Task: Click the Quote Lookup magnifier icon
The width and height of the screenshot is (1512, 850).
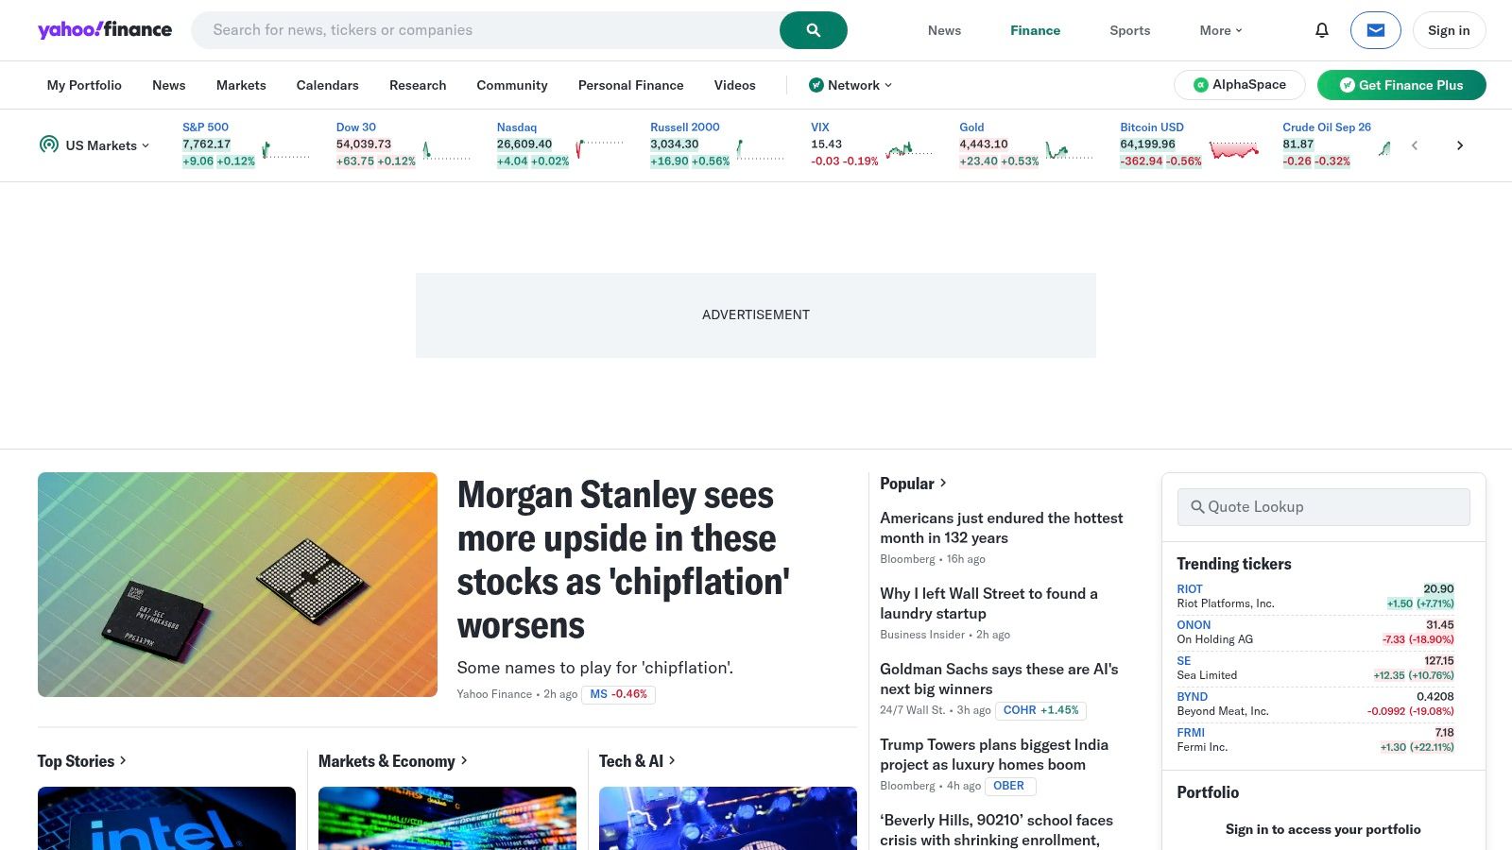Action: click(x=1197, y=507)
